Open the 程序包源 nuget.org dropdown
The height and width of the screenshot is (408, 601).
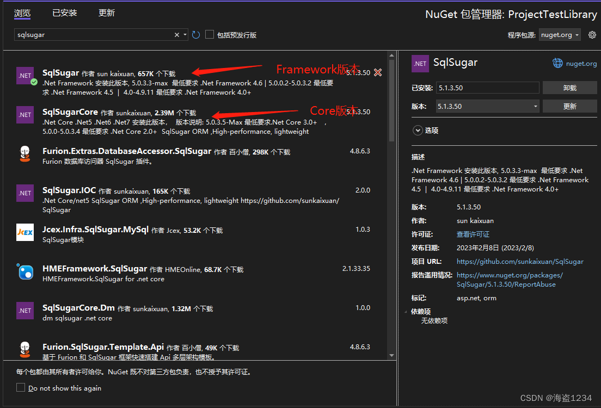tap(560, 35)
